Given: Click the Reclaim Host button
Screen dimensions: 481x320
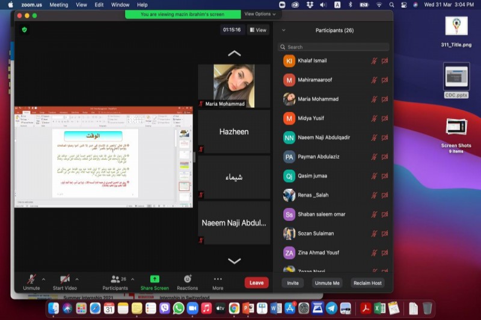Looking at the screenshot, I should (367, 283).
